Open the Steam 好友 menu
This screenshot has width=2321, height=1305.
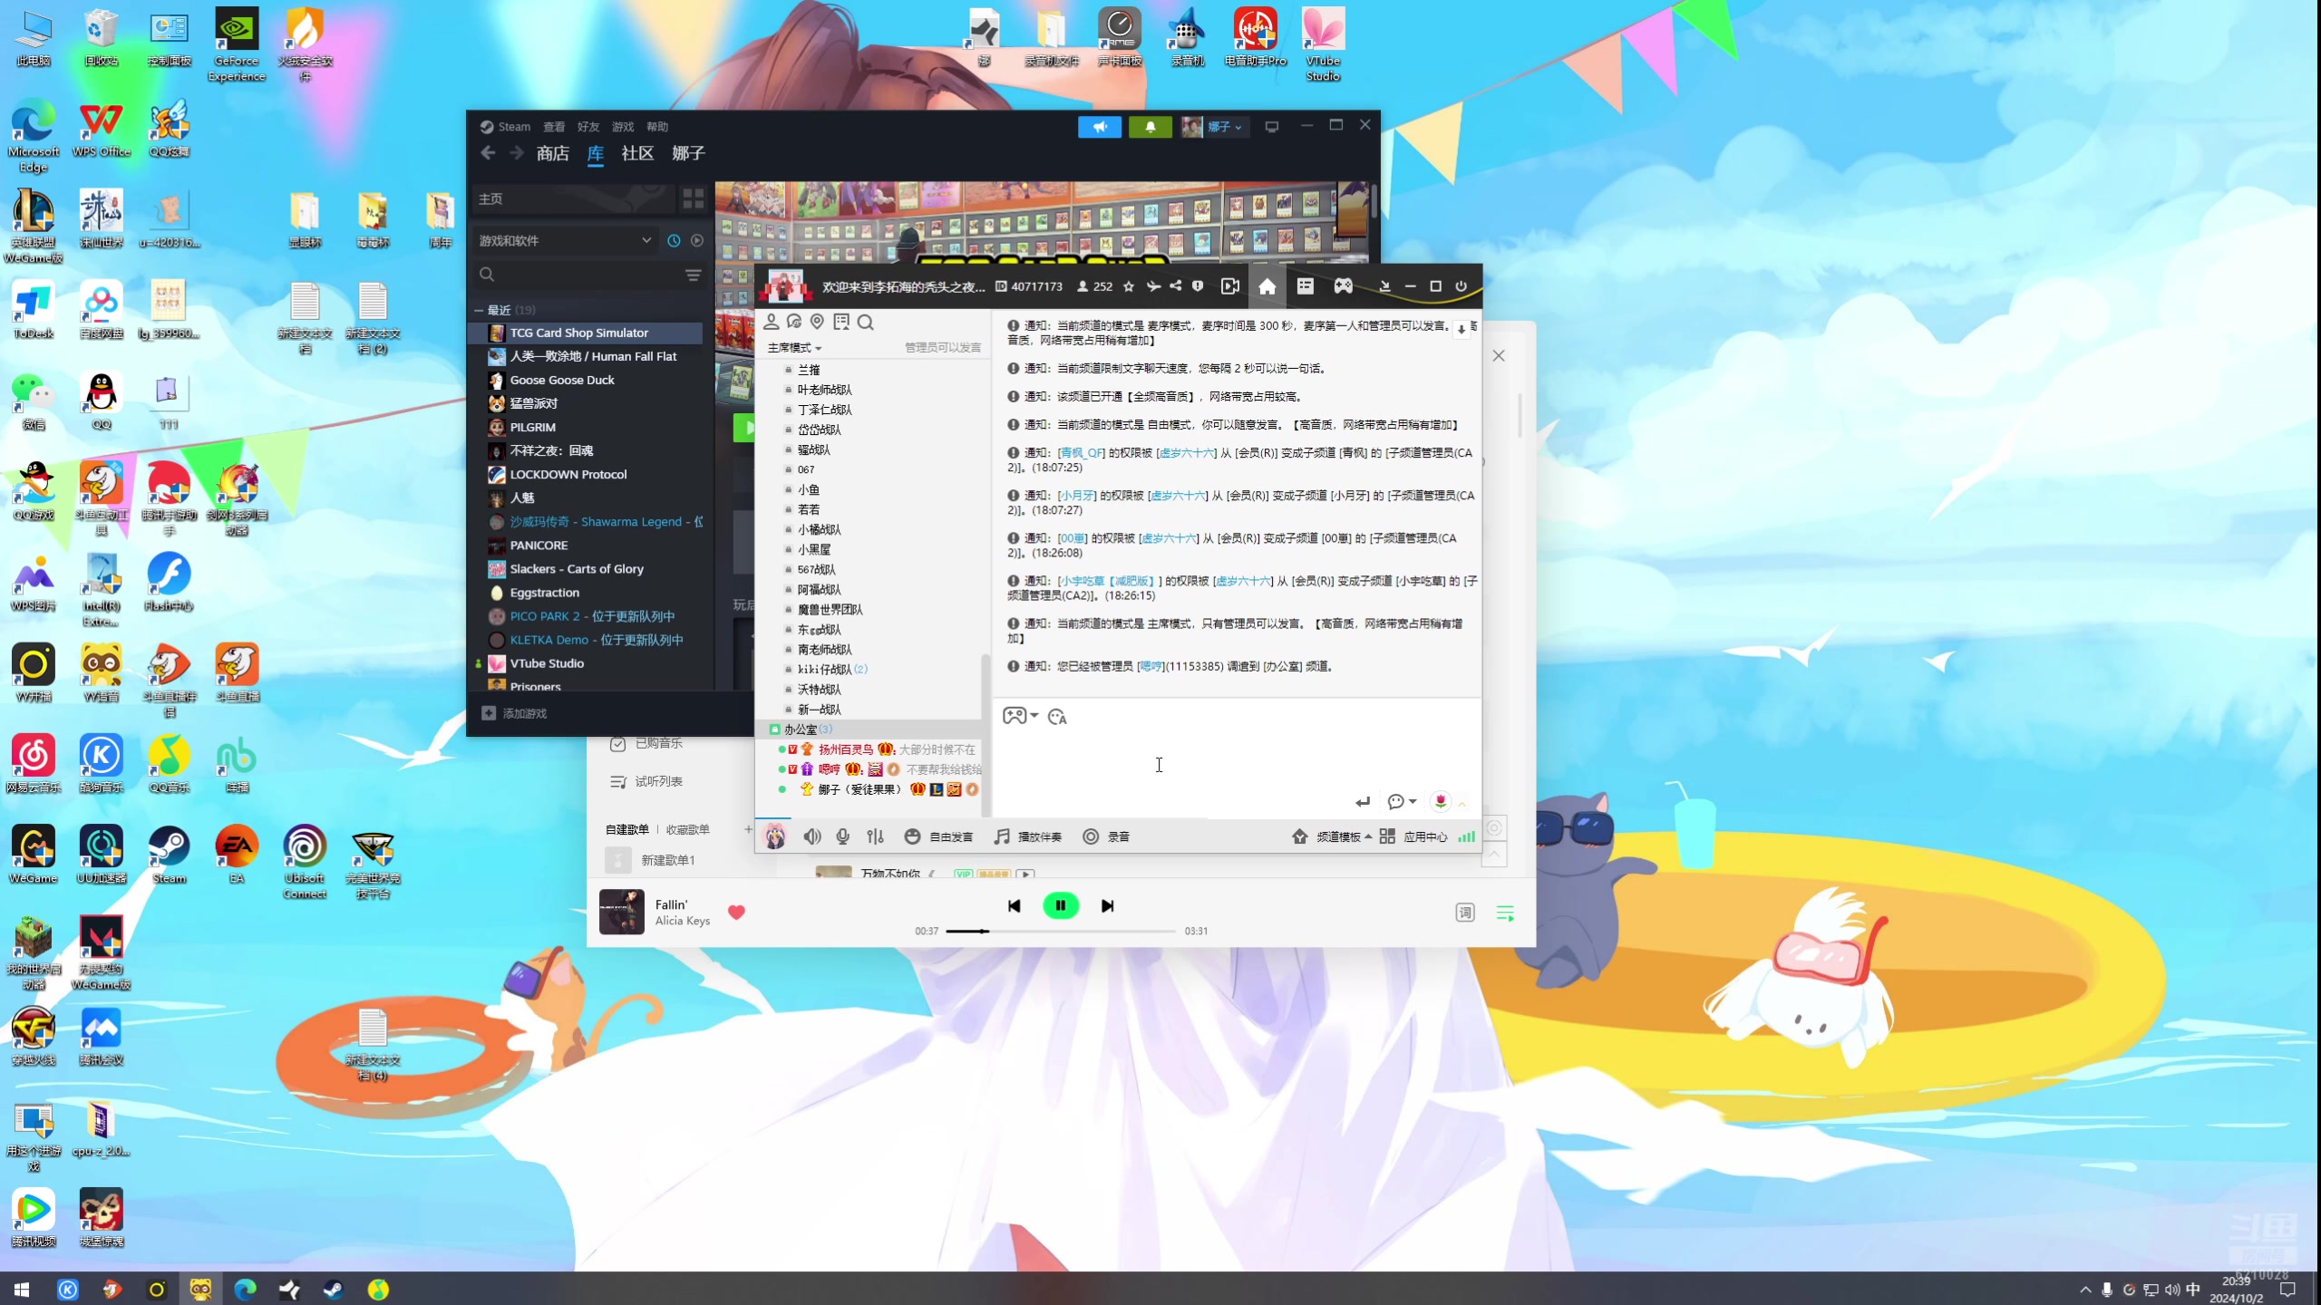588,127
